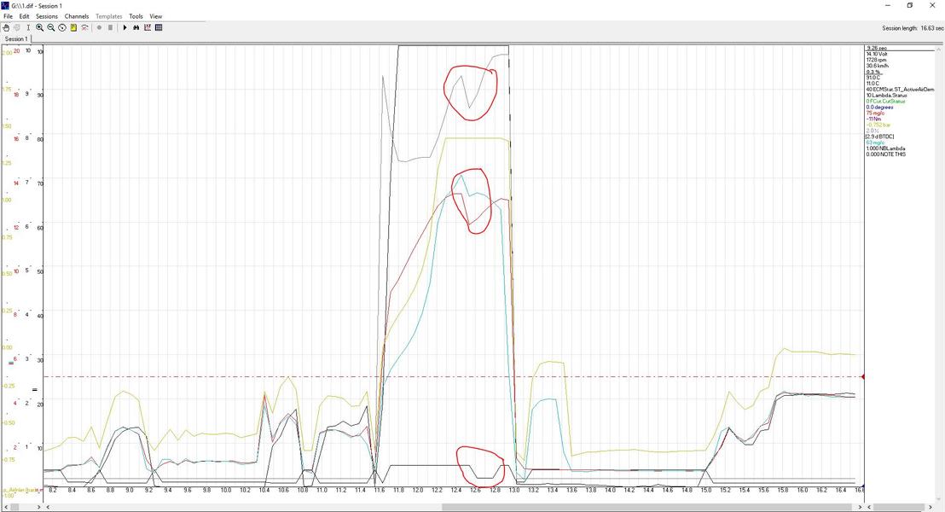Open the View menu
The height and width of the screenshot is (512, 945).
click(x=155, y=16)
